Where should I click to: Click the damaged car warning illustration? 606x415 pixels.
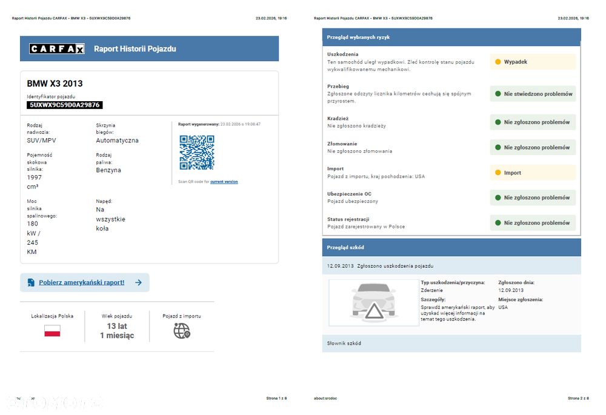tap(374, 302)
